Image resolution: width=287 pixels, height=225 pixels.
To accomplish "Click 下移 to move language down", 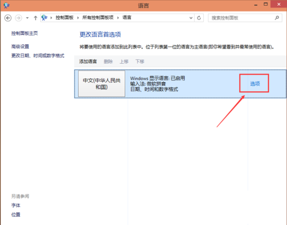I will point(140,61).
